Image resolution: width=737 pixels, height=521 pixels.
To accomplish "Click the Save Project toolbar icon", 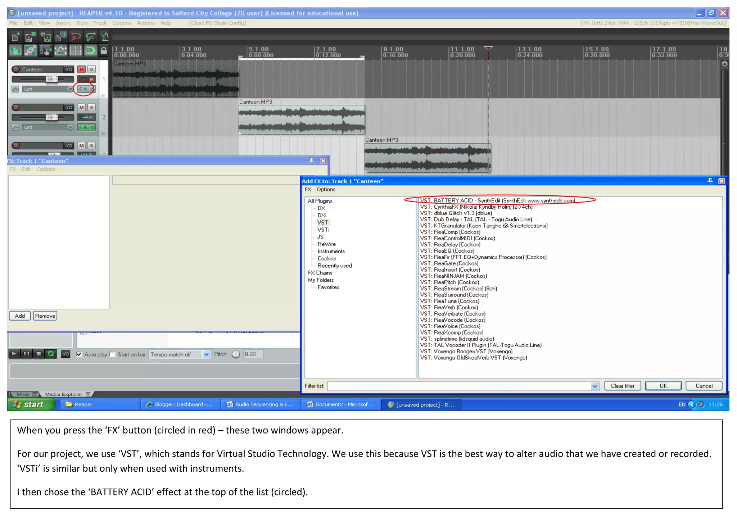I will [x=45, y=36].
